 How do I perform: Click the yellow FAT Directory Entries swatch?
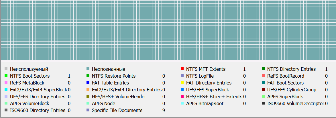point(182,83)
